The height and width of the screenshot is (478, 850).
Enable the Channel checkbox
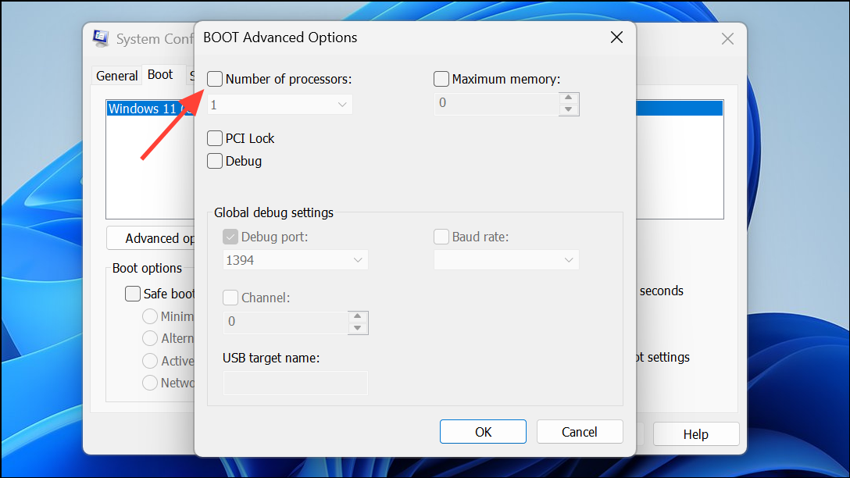[230, 298]
